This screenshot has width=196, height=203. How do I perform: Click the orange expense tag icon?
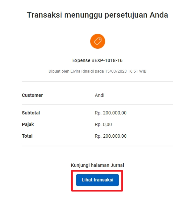tap(98, 41)
